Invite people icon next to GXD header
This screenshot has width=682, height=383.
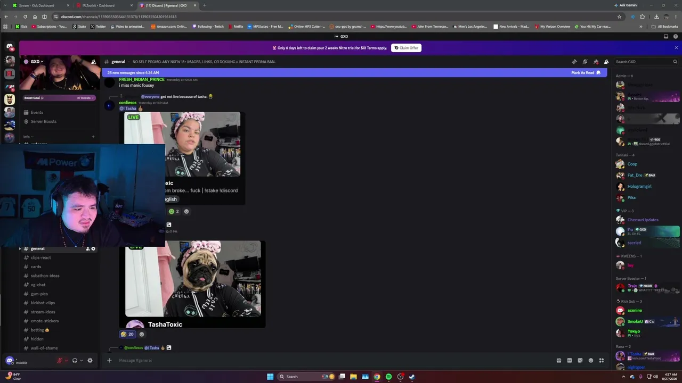[x=94, y=62]
